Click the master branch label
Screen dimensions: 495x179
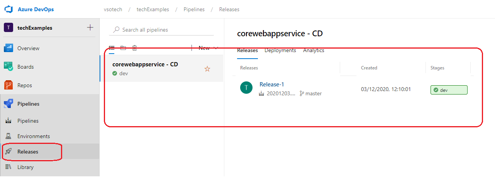314,93
